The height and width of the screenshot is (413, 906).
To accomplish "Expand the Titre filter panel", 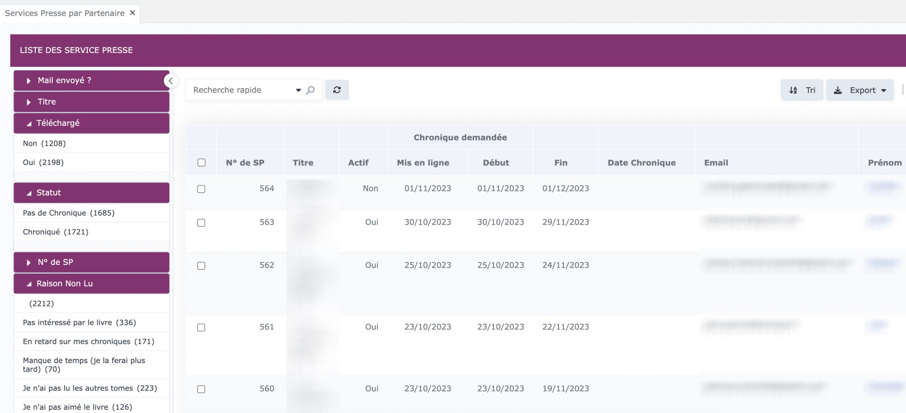I will pos(92,102).
